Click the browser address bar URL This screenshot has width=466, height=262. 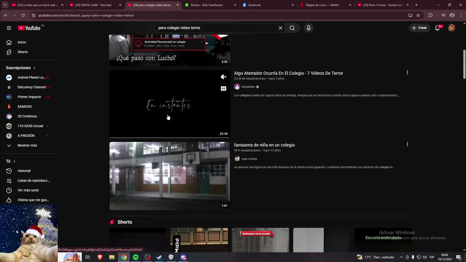pos(86,15)
